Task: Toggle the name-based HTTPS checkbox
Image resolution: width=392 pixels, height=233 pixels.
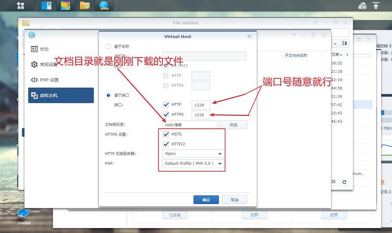Action: click(166, 85)
